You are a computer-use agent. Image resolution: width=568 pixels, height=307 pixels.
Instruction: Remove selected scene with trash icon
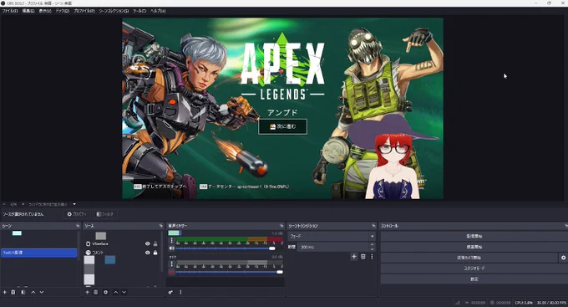point(13,292)
